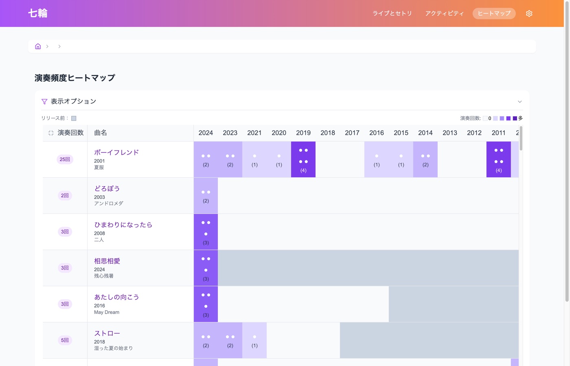Click the album name アンドロメダ

pyautogui.click(x=109, y=204)
